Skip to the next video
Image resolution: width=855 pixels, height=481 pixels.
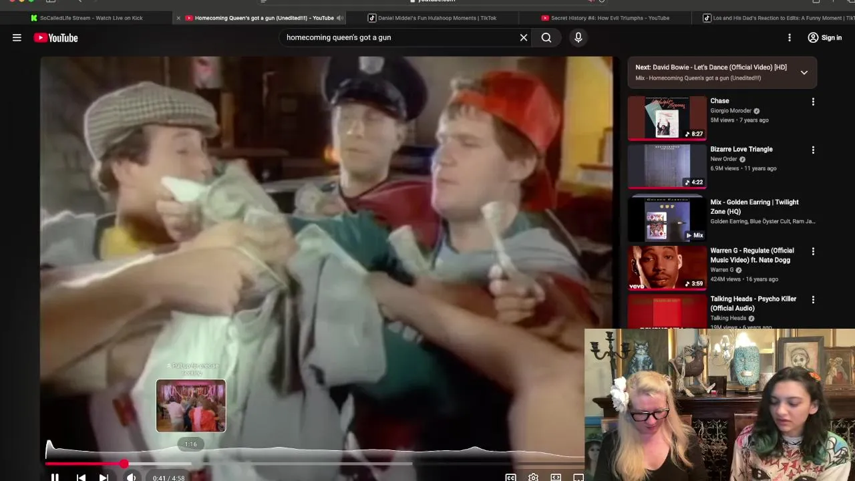104,477
